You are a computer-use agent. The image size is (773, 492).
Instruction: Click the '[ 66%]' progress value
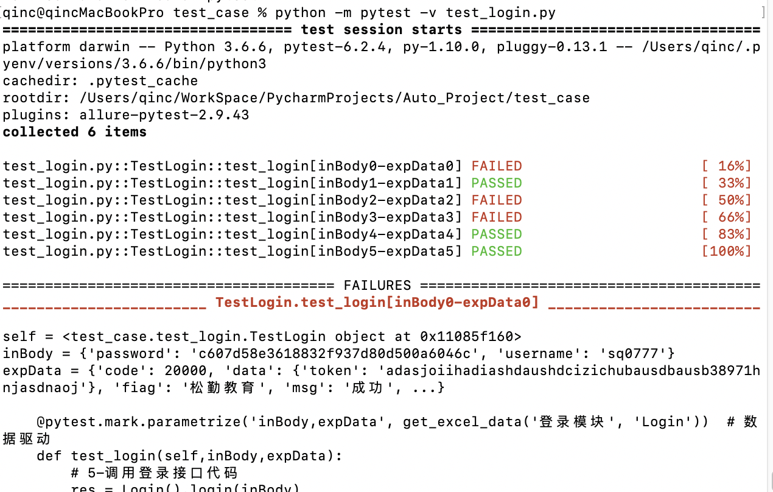[x=727, y=217]
